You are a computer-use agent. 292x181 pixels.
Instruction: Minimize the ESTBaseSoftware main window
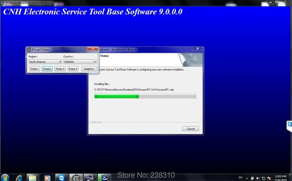click(x=270, y=2)
